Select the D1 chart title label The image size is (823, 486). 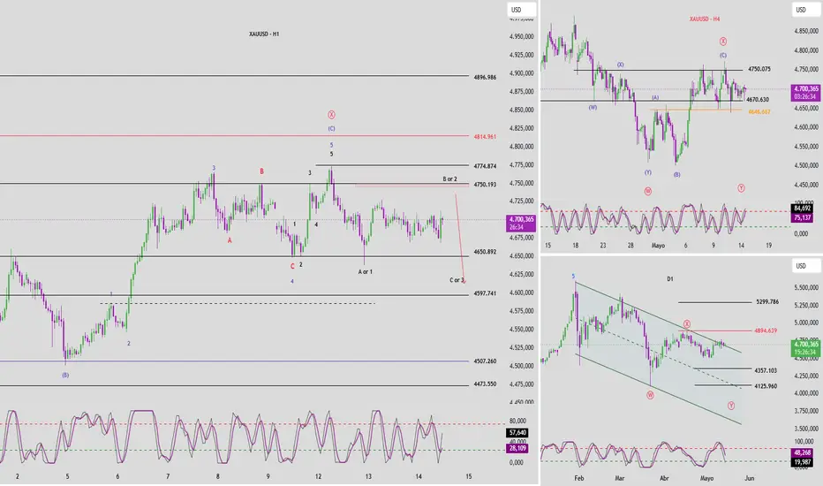click(669, 279)
